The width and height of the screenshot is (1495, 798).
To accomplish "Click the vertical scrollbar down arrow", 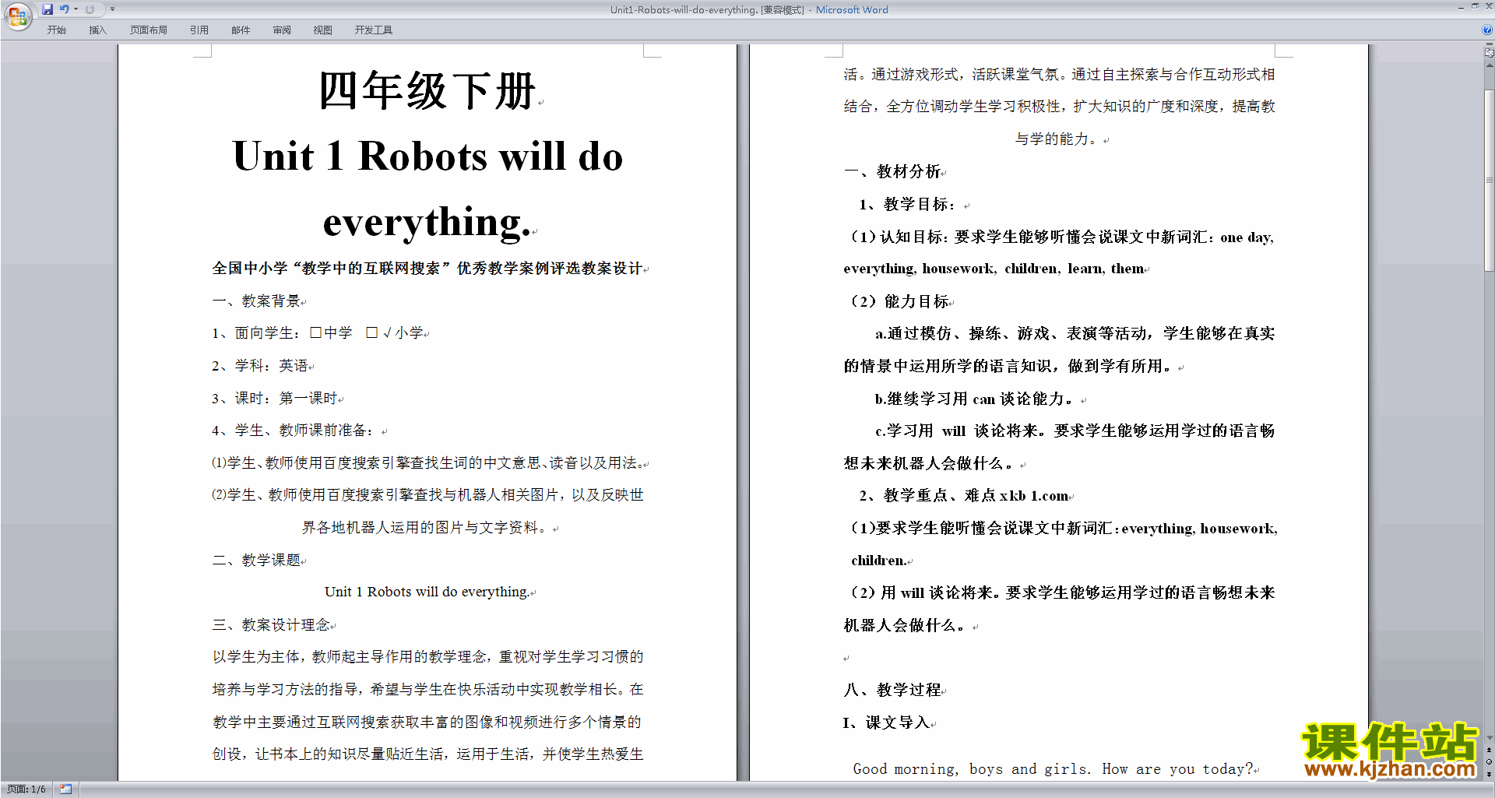I will point(1489,737).
